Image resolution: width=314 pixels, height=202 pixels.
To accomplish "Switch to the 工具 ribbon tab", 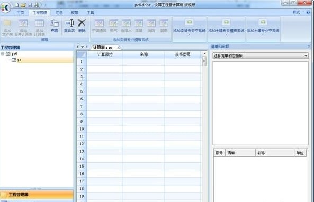I will point(90,13).
